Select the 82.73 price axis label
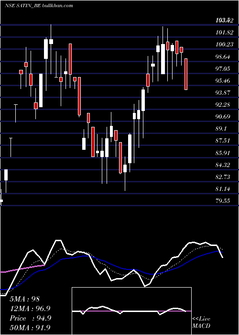 (x=223, y=177)
